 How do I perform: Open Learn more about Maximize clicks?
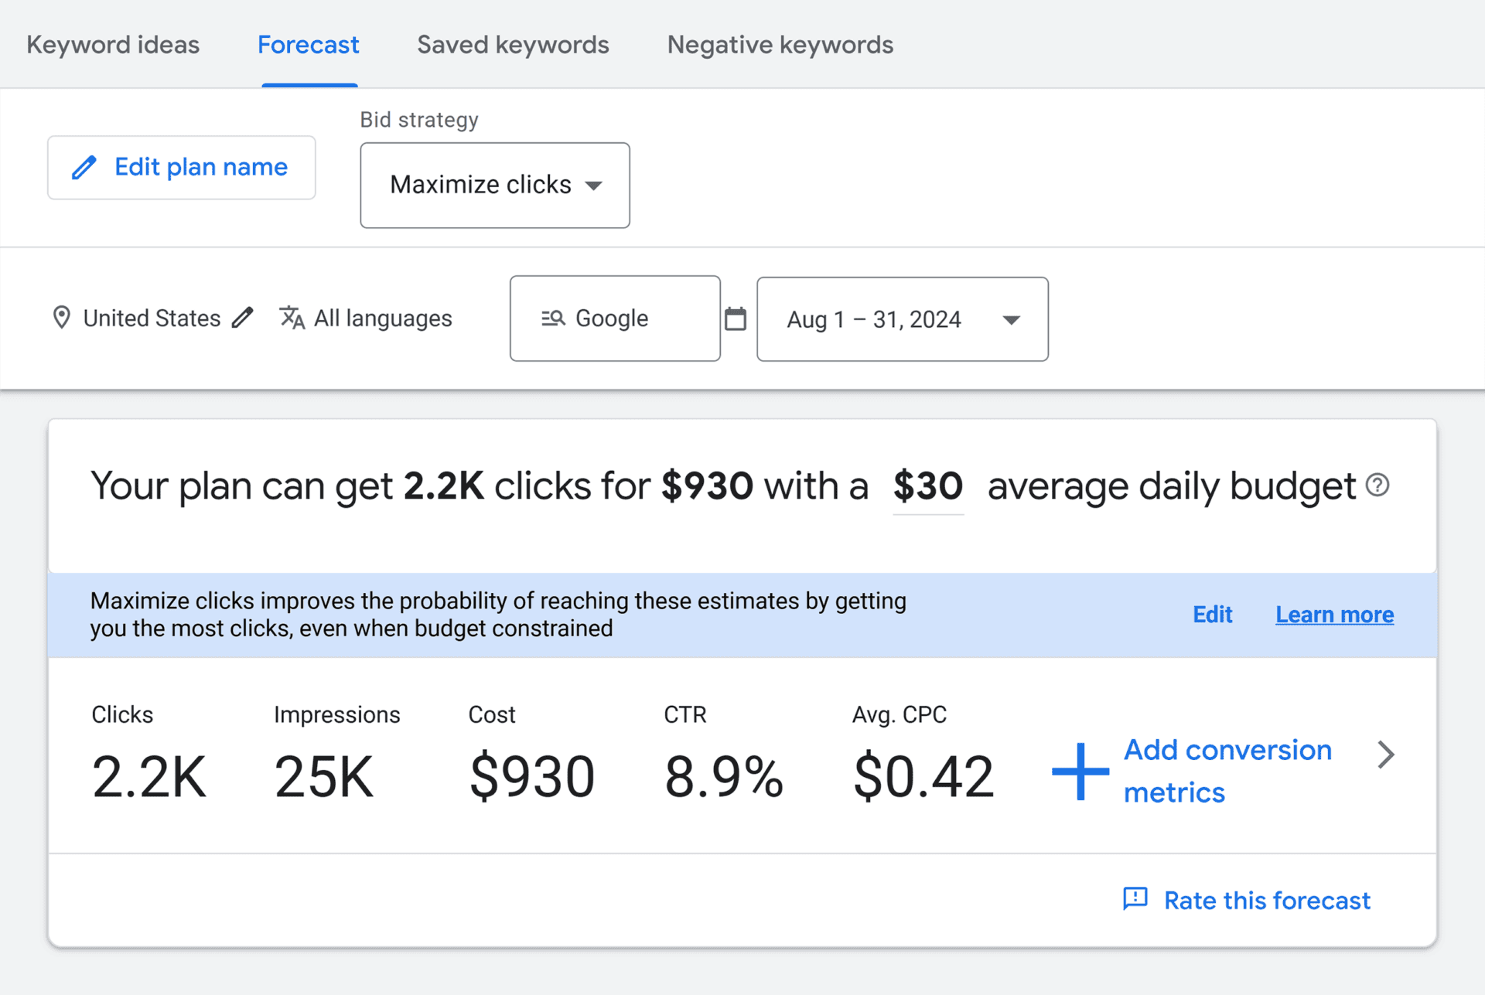click(x=1333, y=614)
